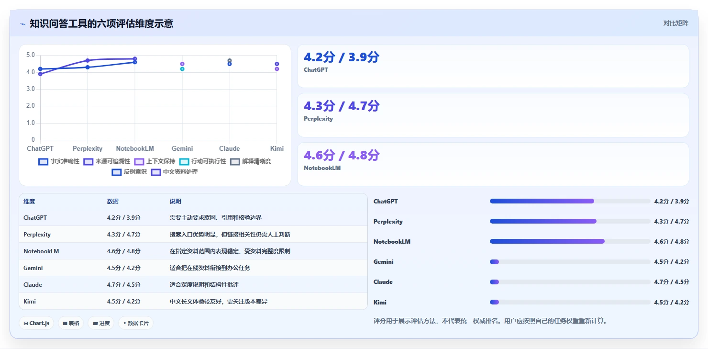Click the 在指定资料范围内表现稳定 description cell

point(230,251)
